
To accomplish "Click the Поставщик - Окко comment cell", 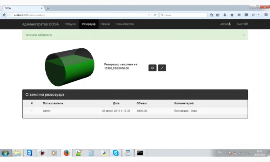I will (186, 111).
